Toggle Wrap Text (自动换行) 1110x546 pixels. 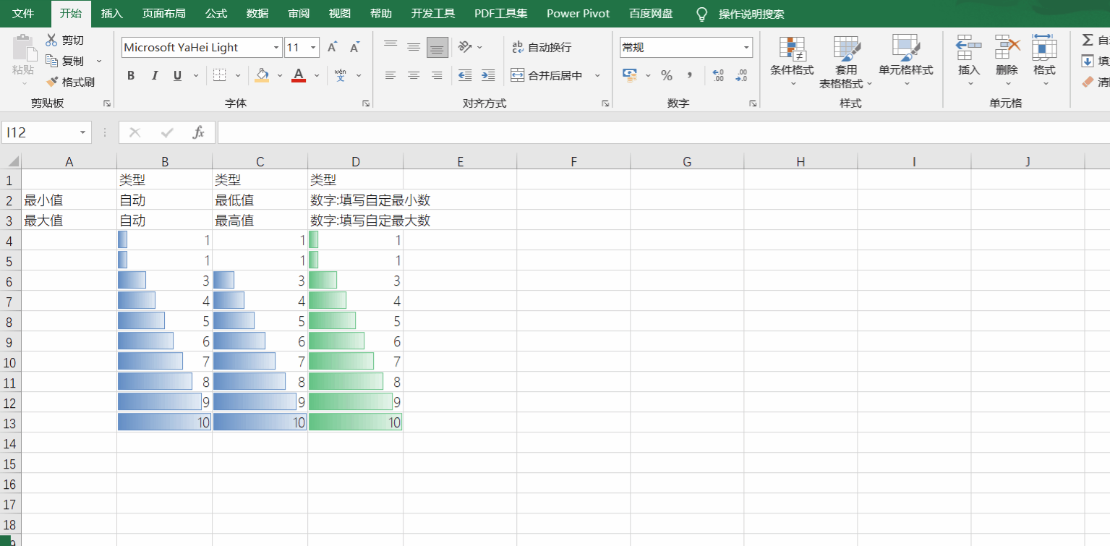(542, 48)
